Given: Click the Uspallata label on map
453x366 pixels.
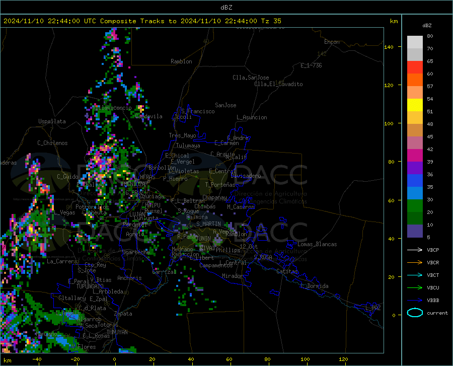Looking at the screenshot, I should (52, 121).
